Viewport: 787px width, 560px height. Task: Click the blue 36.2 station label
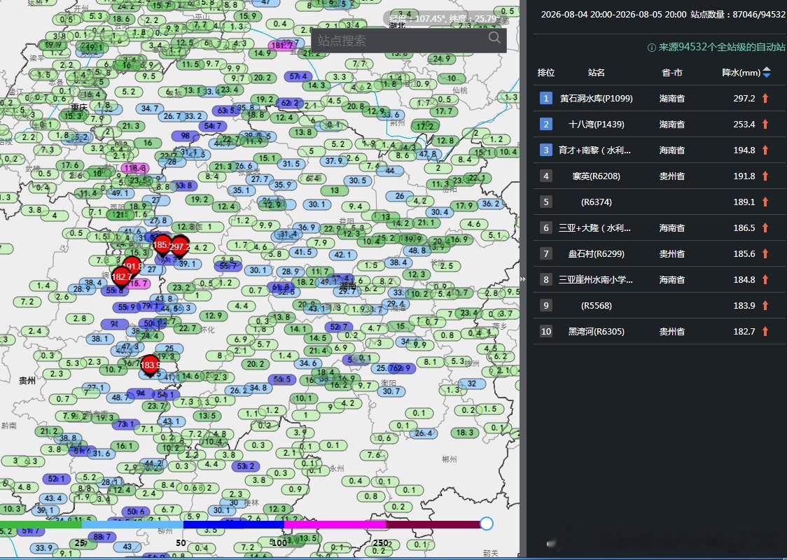click(x=491, y=204)
